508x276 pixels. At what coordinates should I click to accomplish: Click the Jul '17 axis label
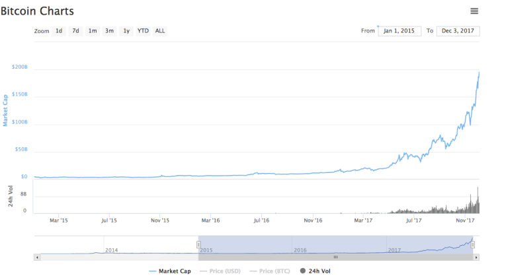pyautogui.click(x=413, y=221)
